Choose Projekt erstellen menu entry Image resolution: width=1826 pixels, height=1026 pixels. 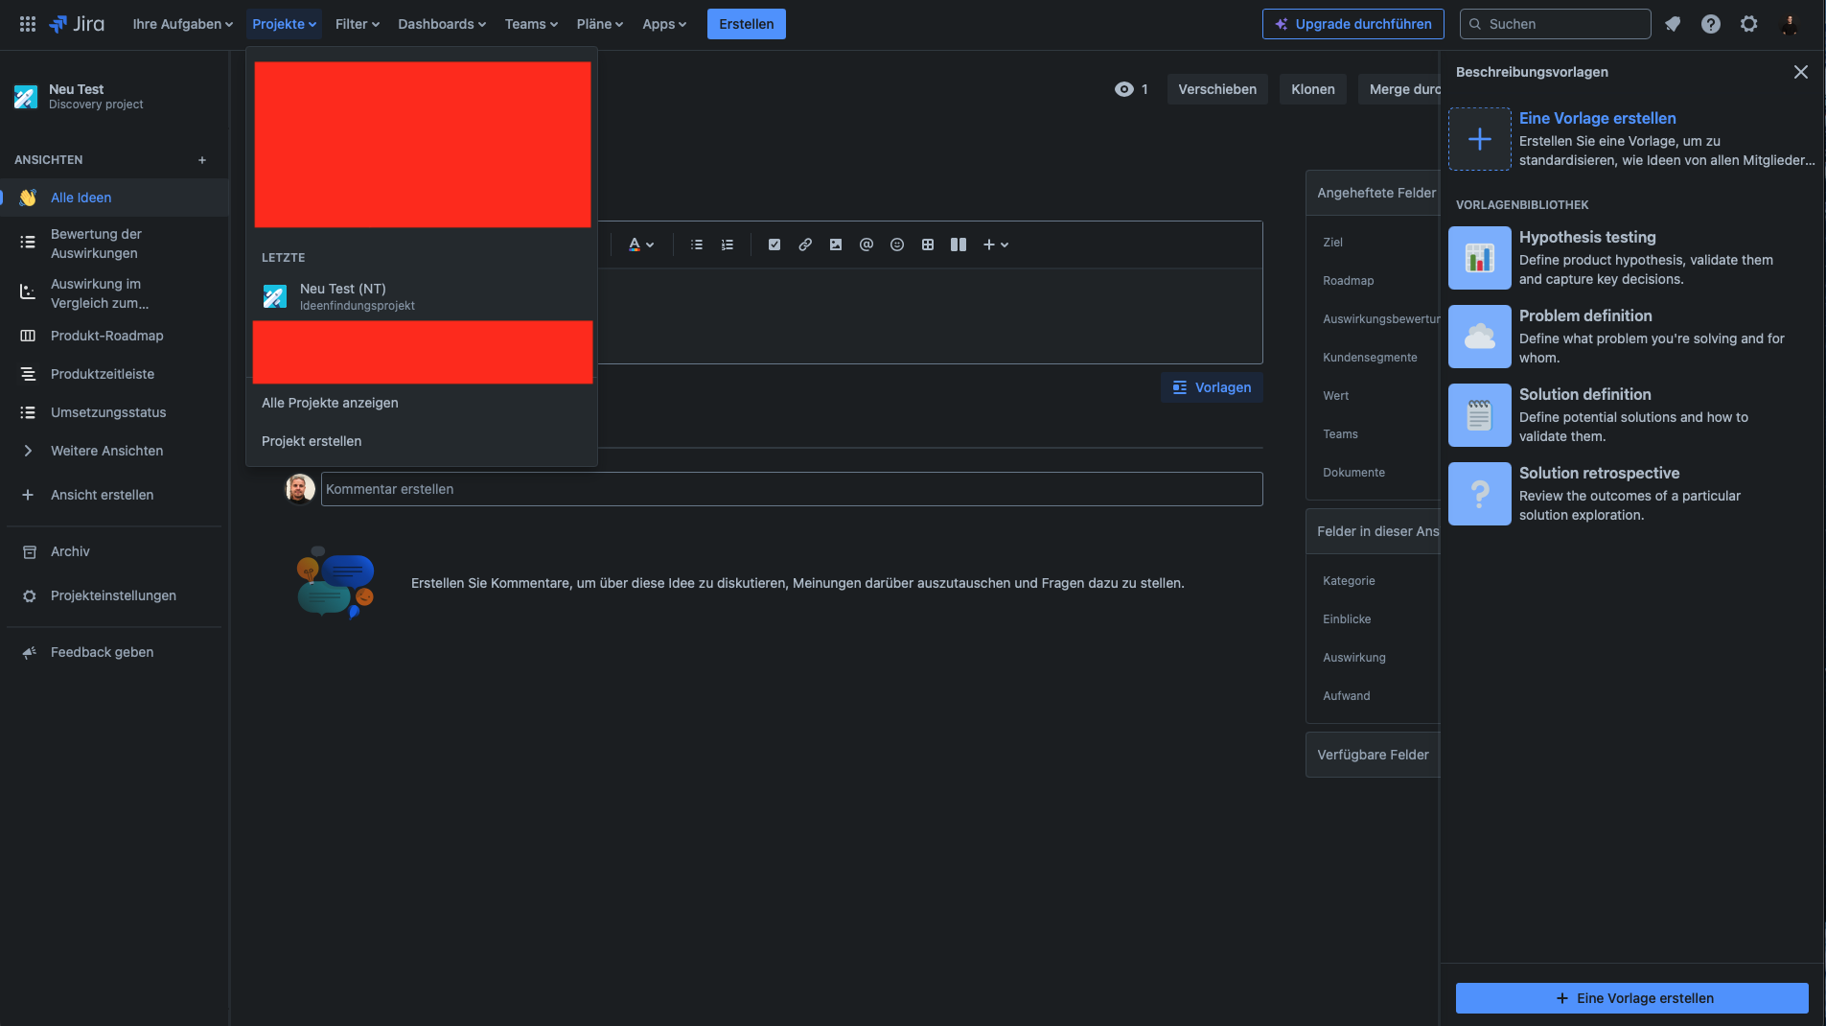tap(422, 441)
